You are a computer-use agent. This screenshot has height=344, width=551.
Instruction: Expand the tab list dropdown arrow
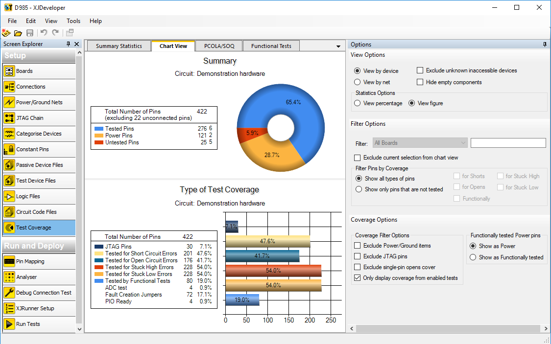click(338, 46)
